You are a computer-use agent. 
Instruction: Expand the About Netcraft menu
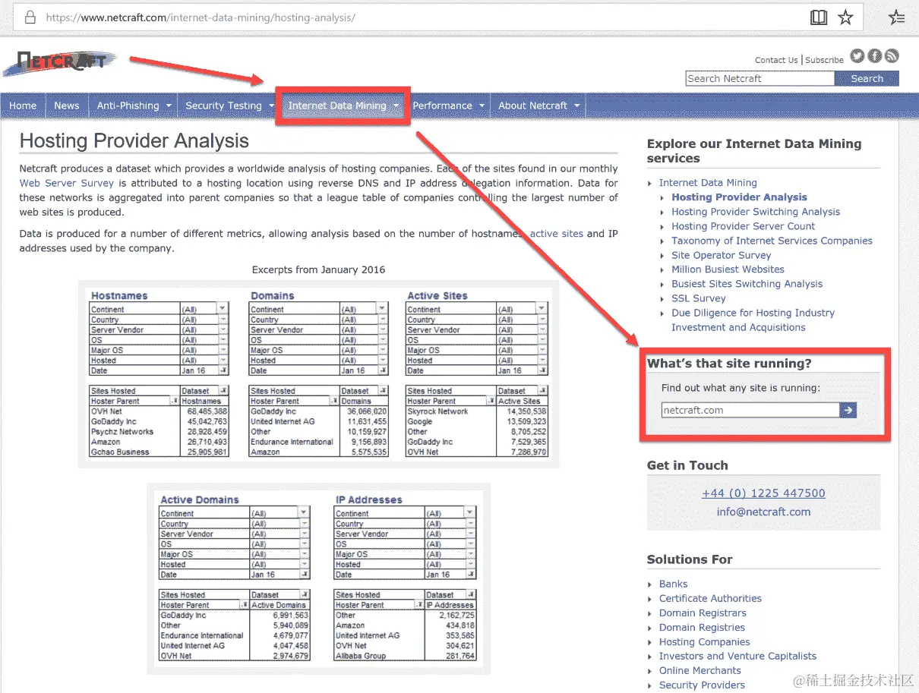coord(538,106)
